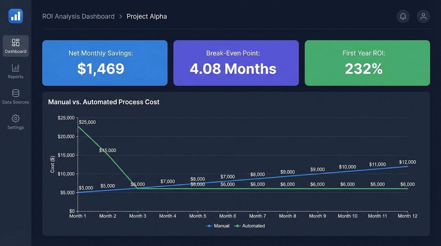Open the user profile icon
This screenshot has width=441, height=246.
tap(423, 16)
